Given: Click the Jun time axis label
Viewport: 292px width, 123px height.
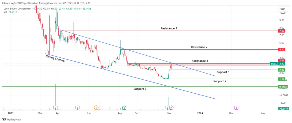Looking at the screenshot, I should (89, 113).
